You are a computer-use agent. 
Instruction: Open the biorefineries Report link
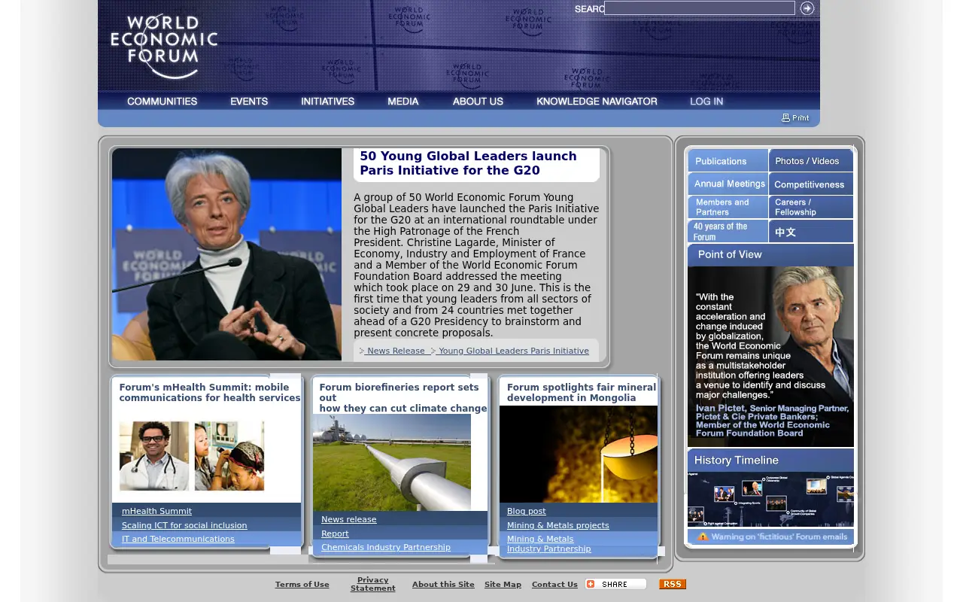335,534
